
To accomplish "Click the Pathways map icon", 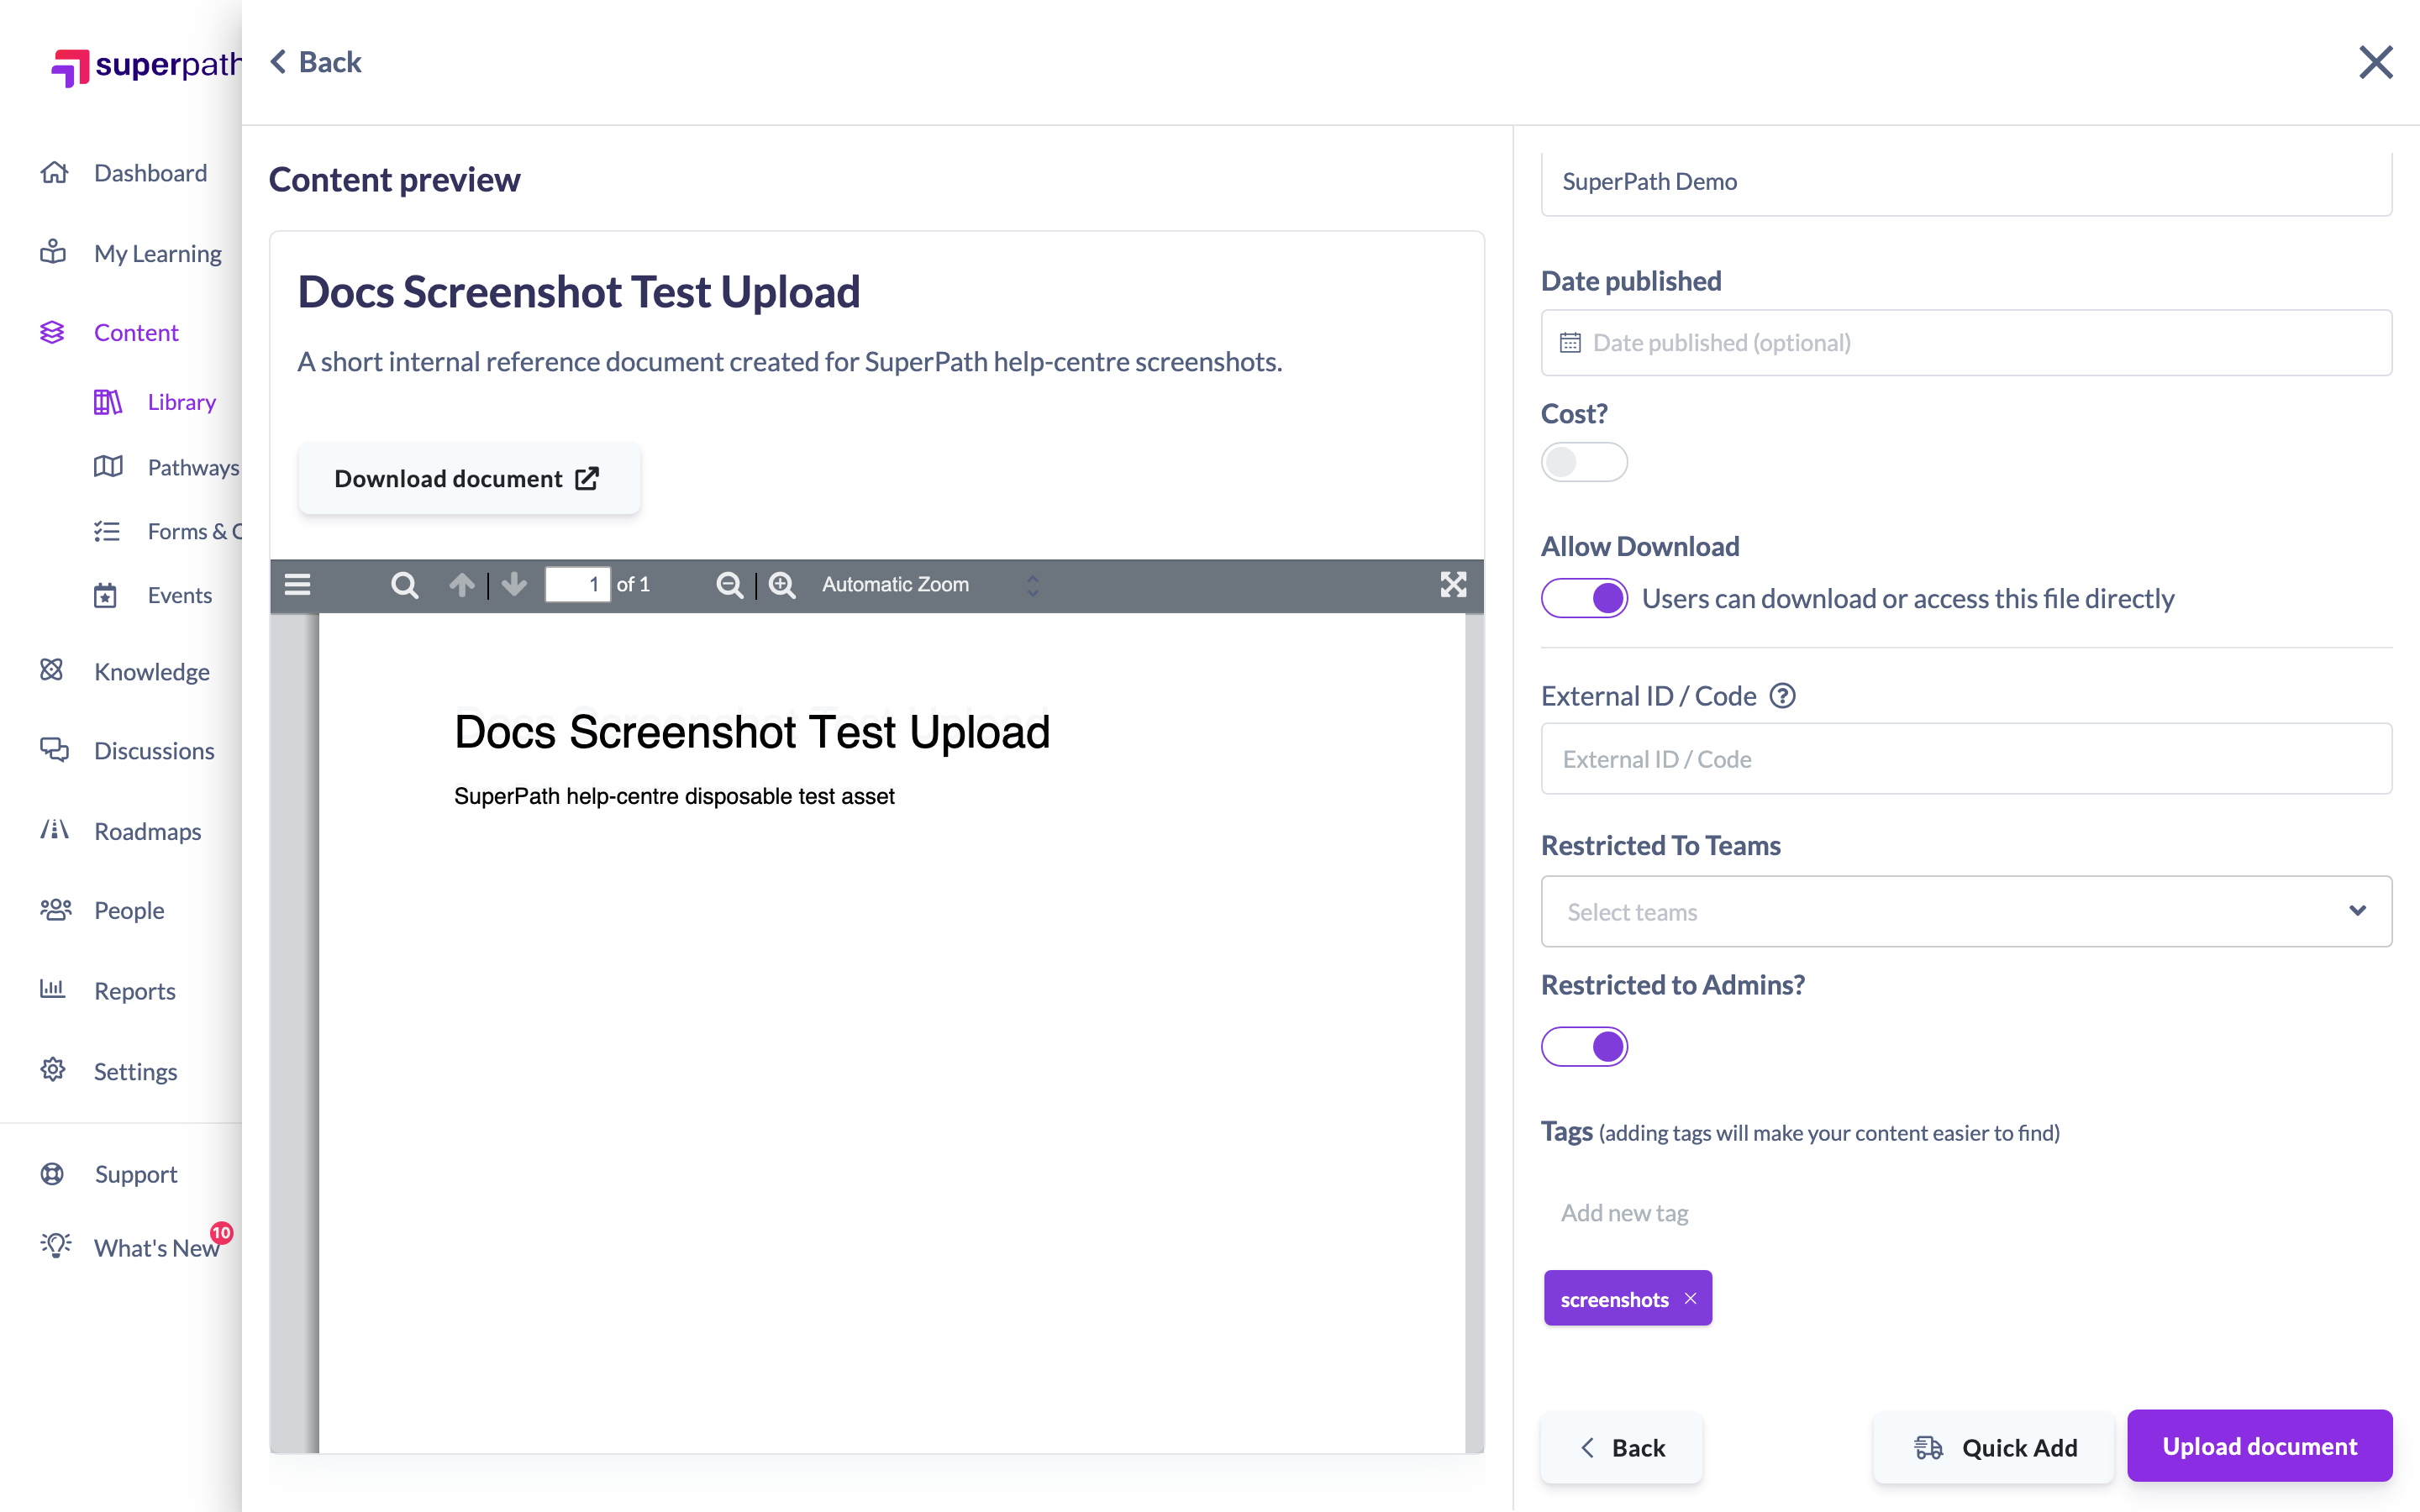I will [x=108, y=467].
